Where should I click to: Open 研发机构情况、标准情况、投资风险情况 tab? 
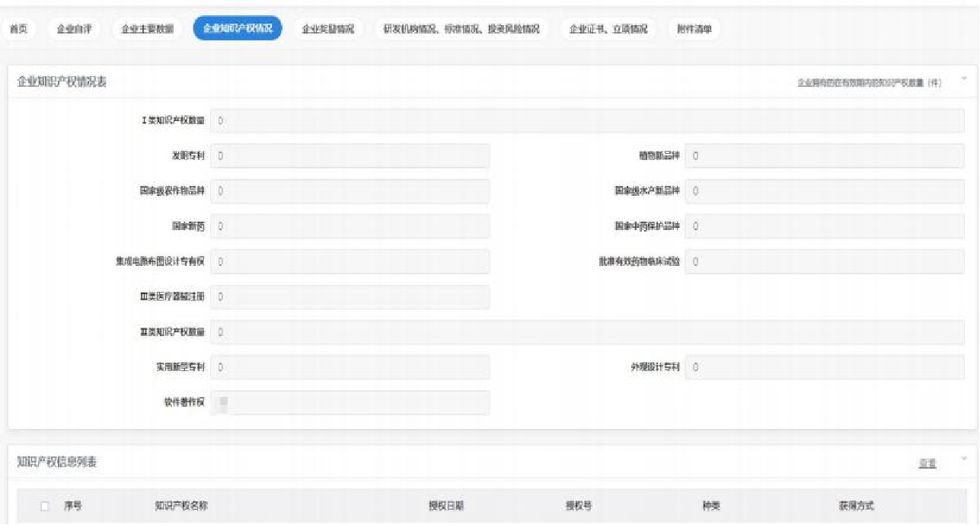click(x=461, y=29)
